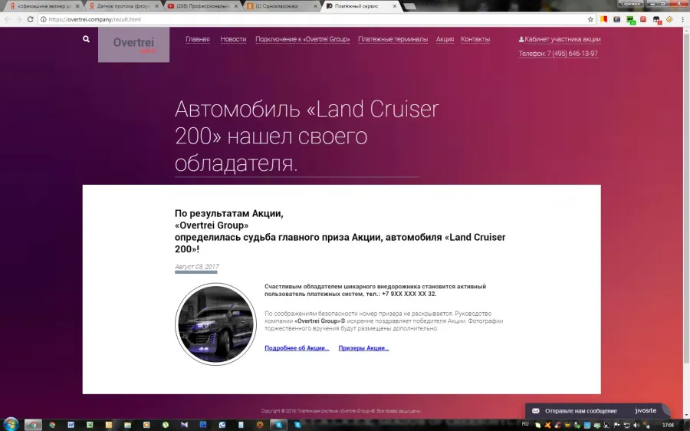Open the Контакты menu item
690x431 pixels.
pos(475,39)
